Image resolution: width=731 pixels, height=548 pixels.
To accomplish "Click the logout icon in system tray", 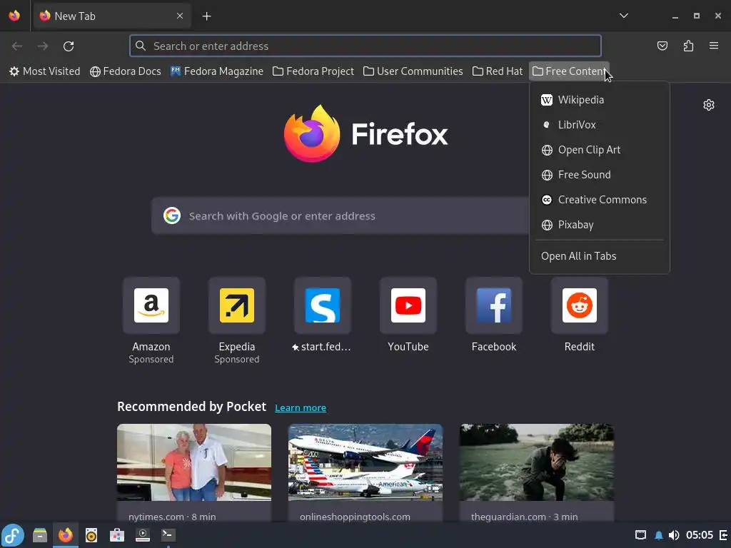I will pos(724,535).
